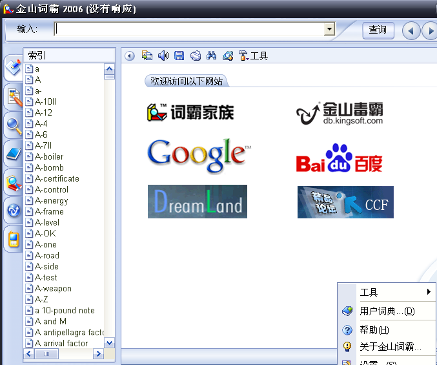Open the Baidu 百度 logo link

(x=339, y=158)
